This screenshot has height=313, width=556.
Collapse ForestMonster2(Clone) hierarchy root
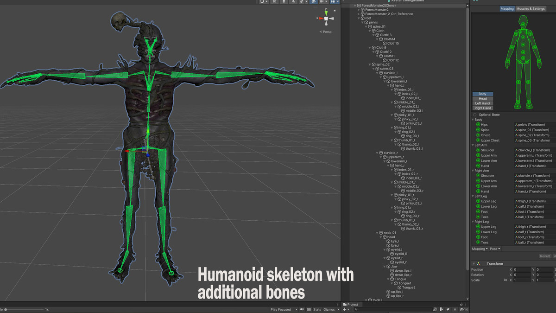tap(356, 6)
